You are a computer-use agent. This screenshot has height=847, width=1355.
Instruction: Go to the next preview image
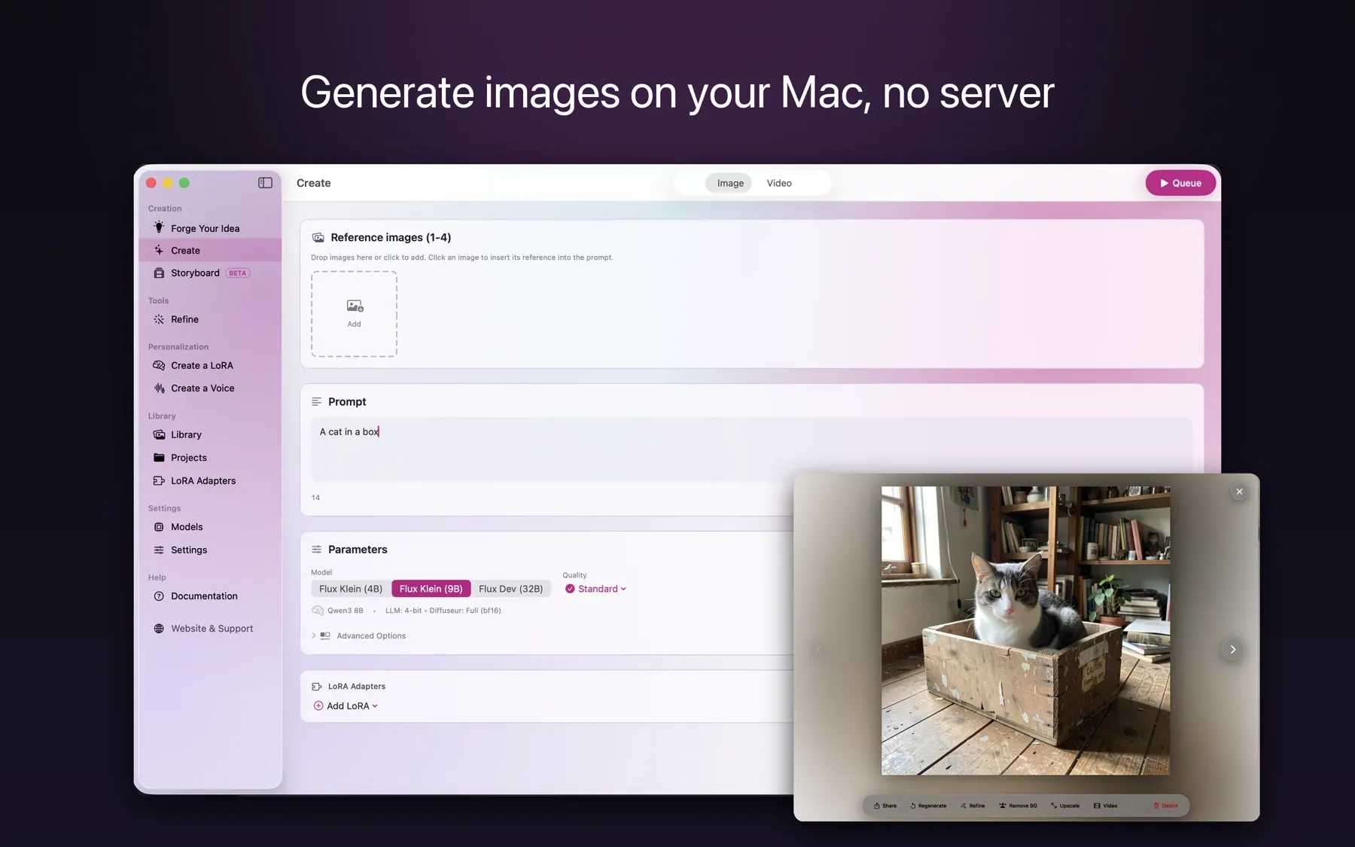coord(1232,649)
